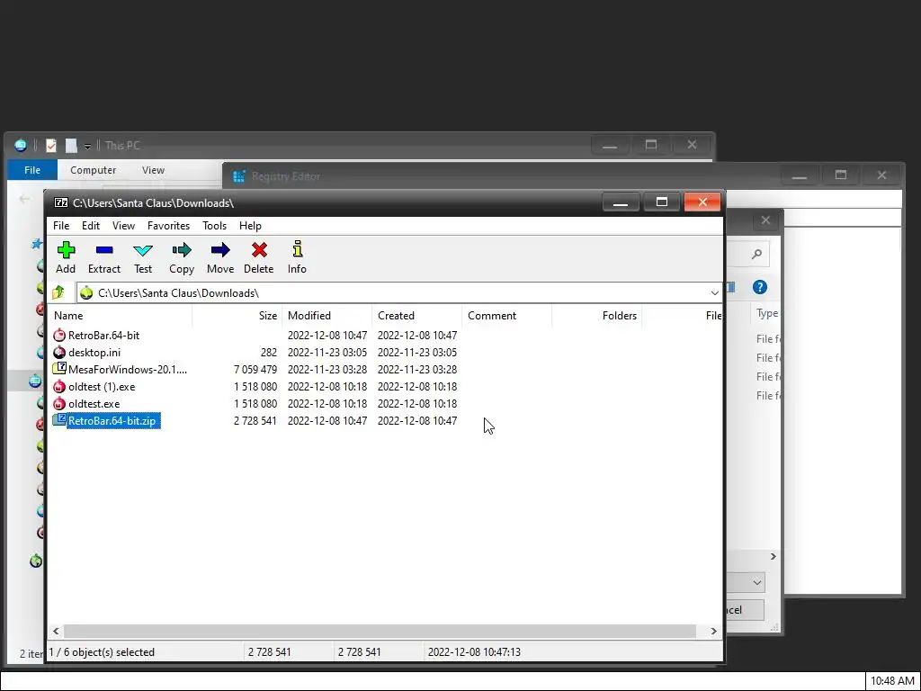Click the blue help icon in Explorer
The height and width of the screenshot is (691, 921).
tap(759, 287)
